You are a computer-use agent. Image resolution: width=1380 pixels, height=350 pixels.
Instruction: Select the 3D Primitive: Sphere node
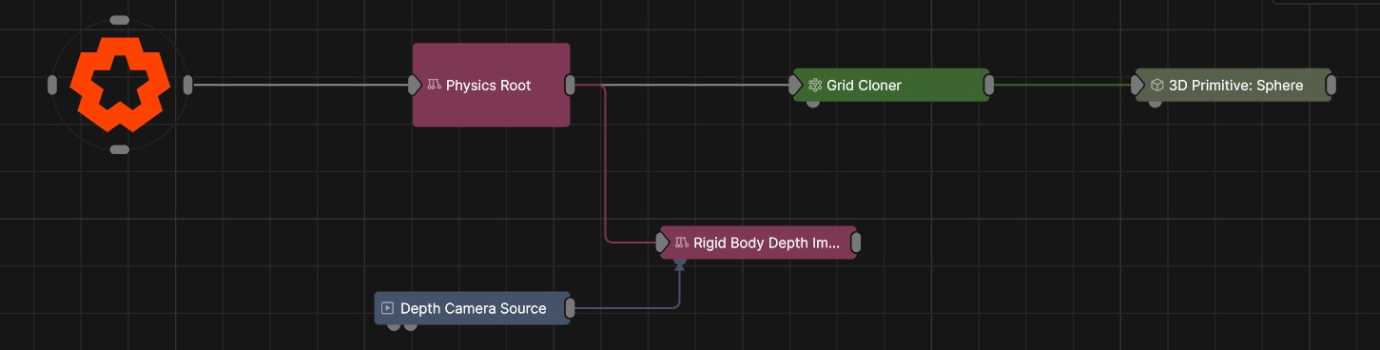click(x=1234, y=85)
